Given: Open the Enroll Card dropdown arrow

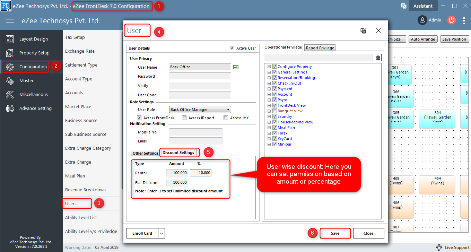Looking at the screenshot, I should coord(162,233).
